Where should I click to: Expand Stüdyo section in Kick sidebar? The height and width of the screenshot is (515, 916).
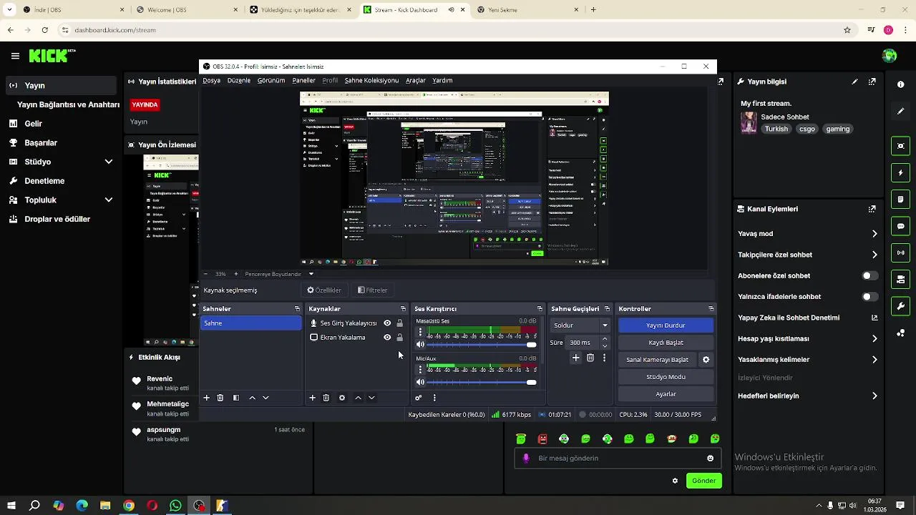109,162
